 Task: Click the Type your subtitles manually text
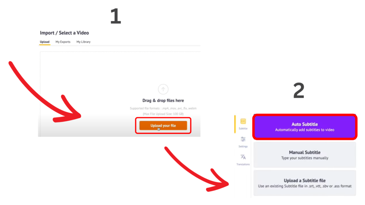305,158
